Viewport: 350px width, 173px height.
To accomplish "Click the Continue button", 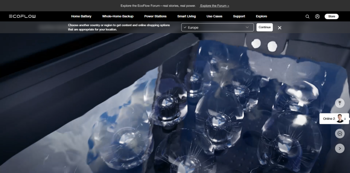I will coord(265,27).
